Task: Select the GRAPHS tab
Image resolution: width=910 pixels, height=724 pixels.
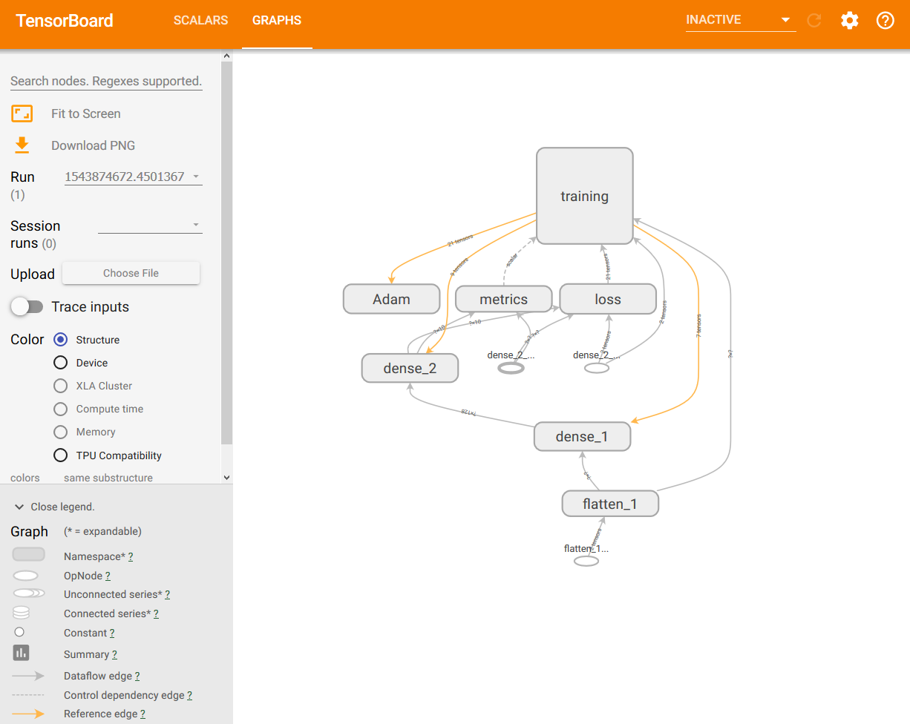Action: 277,20
